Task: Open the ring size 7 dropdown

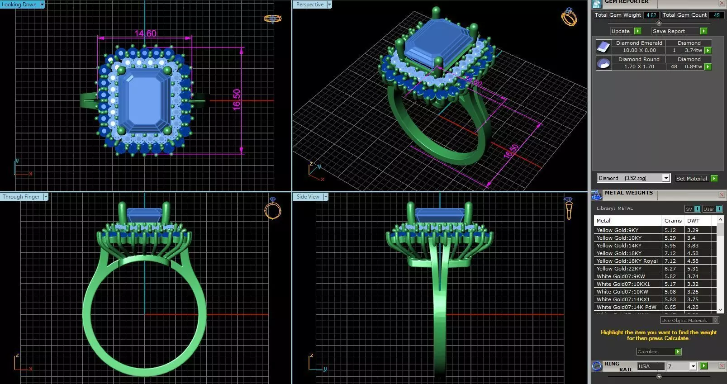Action: point(693,366)
